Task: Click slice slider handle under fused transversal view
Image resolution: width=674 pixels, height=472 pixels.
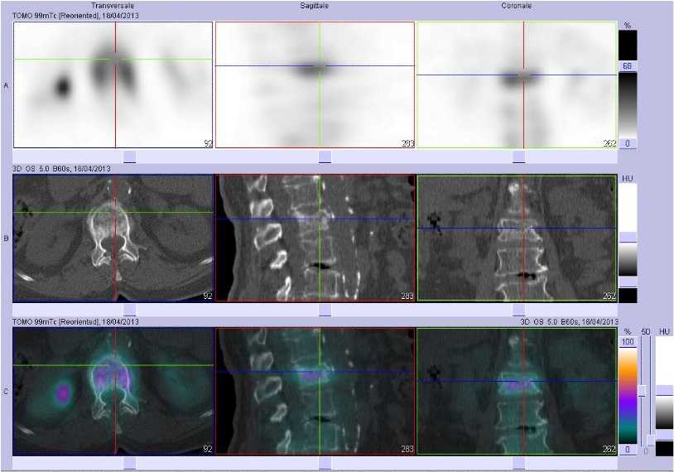Action: 129,463
